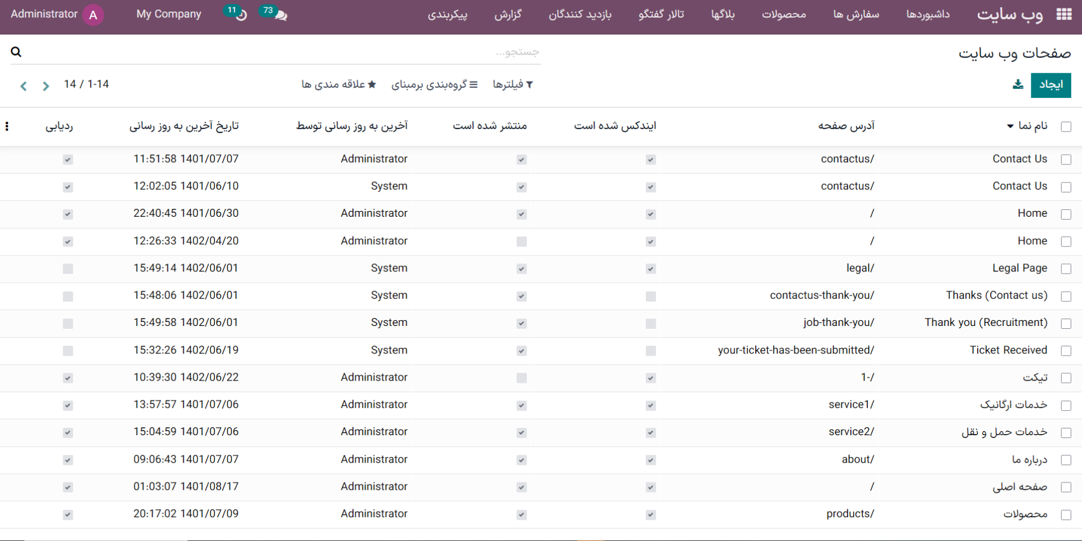Click the search magnifier icon
This screenshot has width=1082, height=541.
(16, 52)
